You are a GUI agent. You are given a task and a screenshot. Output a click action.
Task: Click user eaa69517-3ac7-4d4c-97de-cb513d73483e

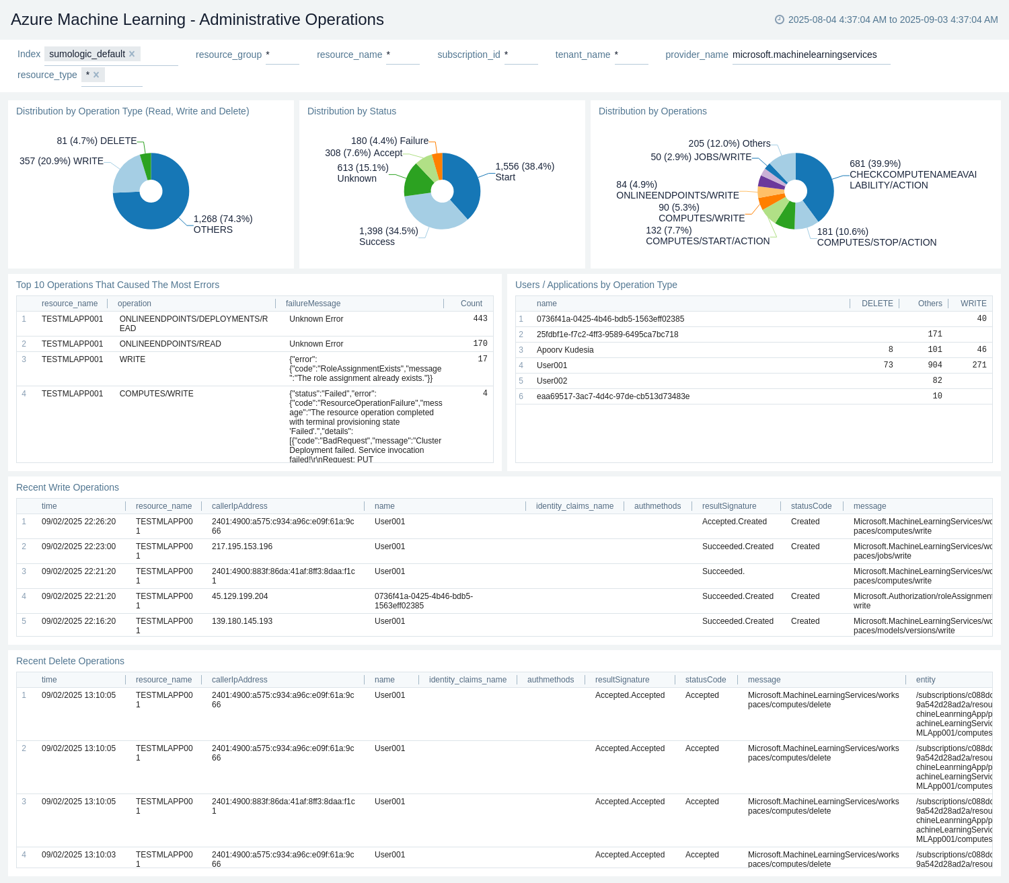[x=613, y=396]
